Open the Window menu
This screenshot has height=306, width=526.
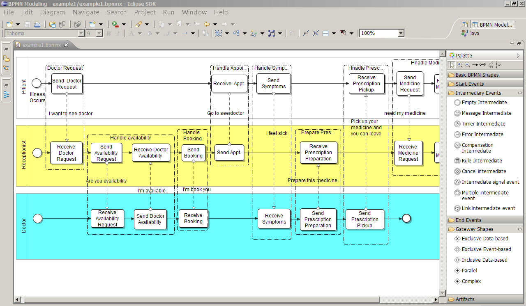click(x=194, y=12)
